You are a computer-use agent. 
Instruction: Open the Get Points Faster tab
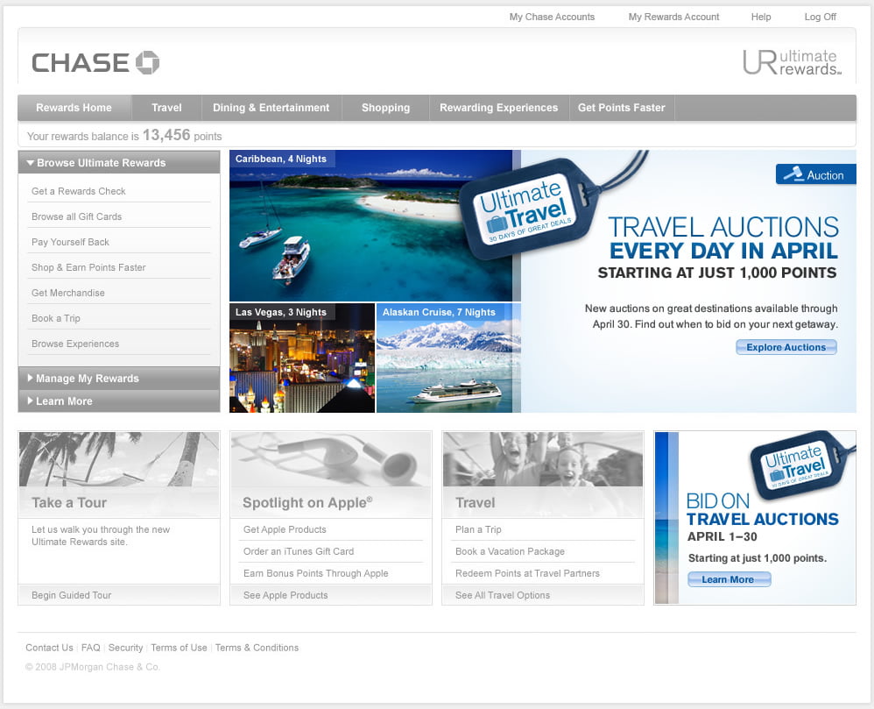(x=622, y=108)
